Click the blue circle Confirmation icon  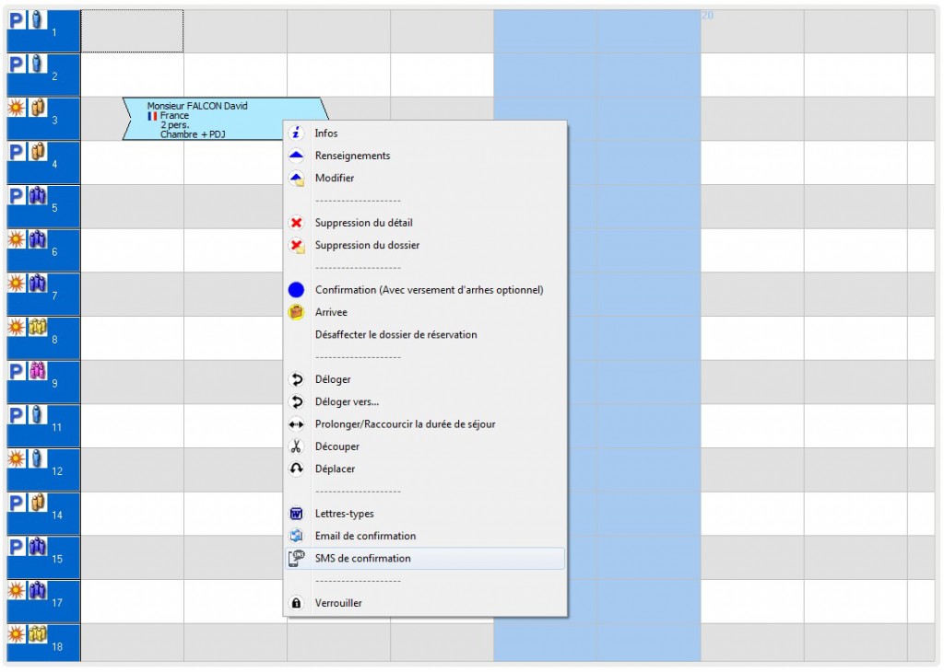297,290
